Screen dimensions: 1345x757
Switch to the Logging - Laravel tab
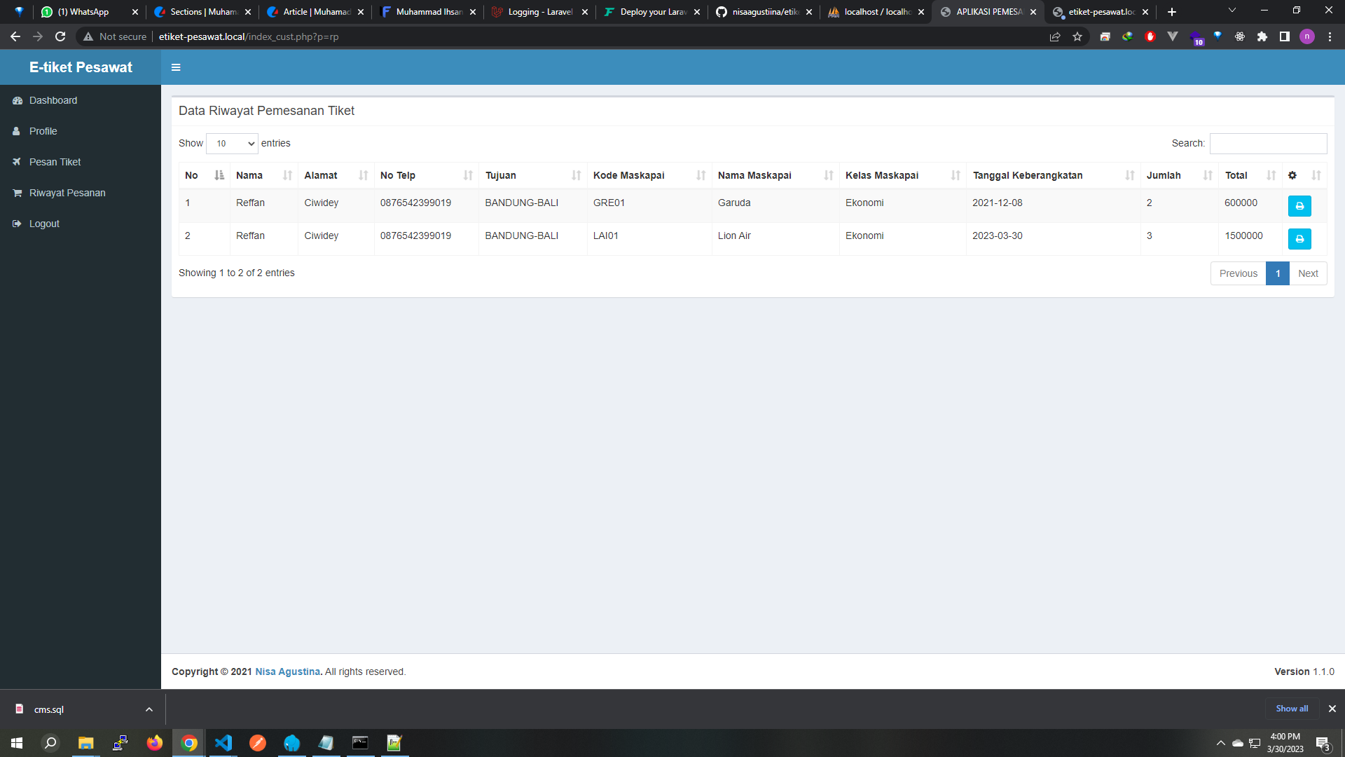(539, 12)
